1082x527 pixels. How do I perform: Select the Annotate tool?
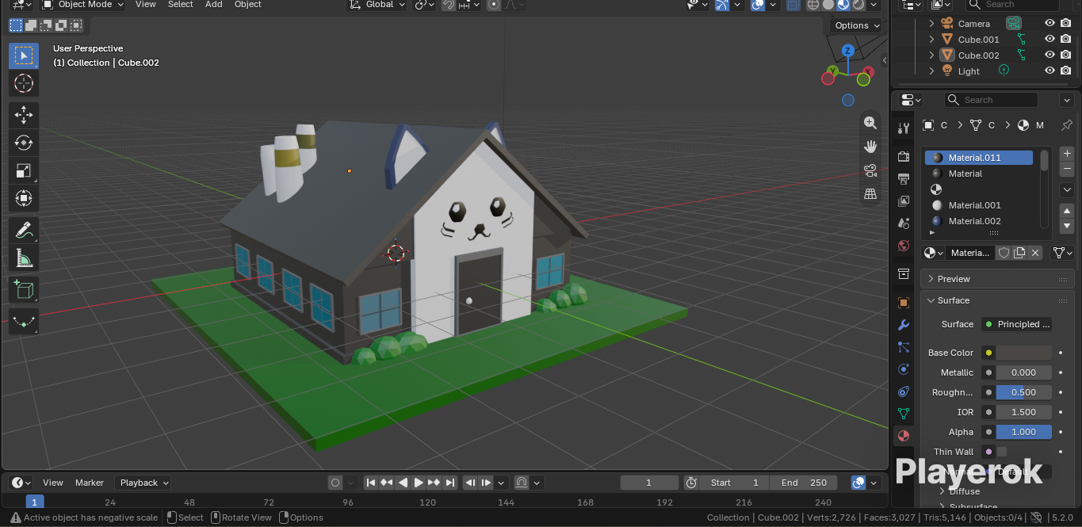[24, 231]
